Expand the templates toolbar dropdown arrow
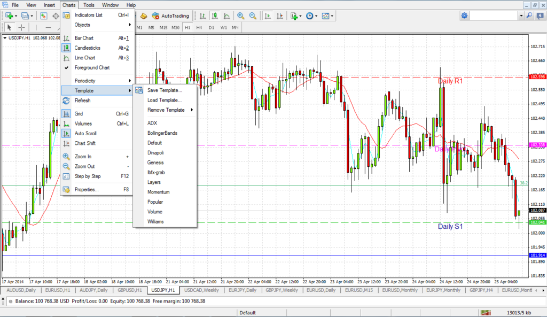 tap(332, 16)
